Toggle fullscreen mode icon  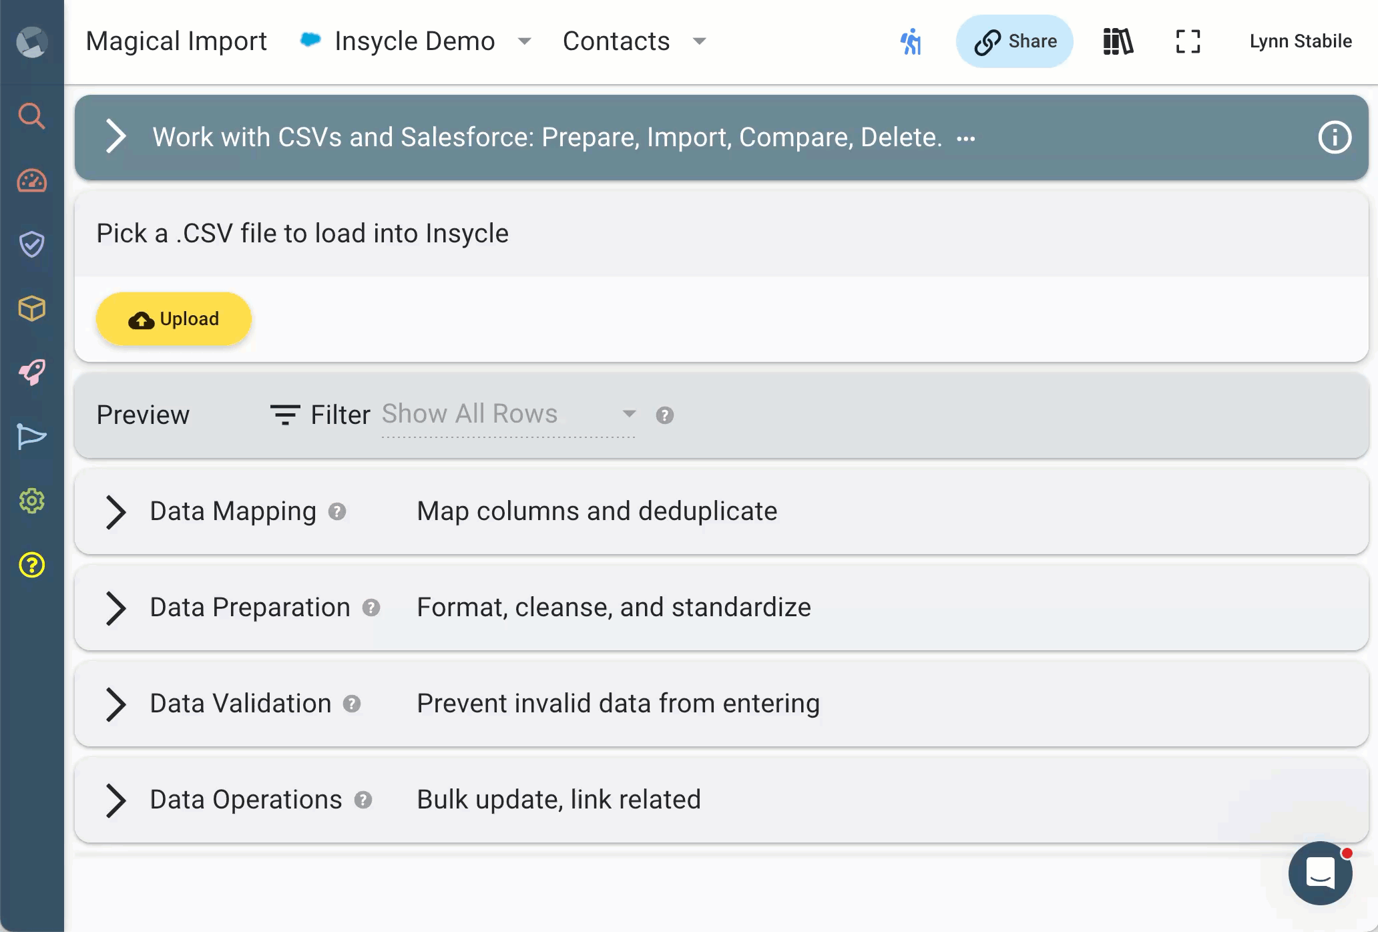coord(1188,41)
